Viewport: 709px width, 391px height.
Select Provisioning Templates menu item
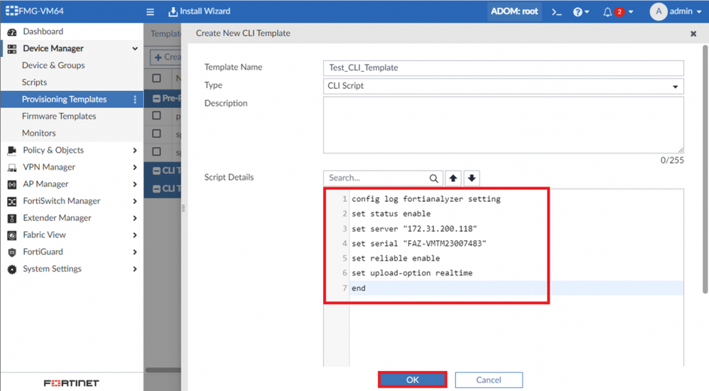click(64, 99)
